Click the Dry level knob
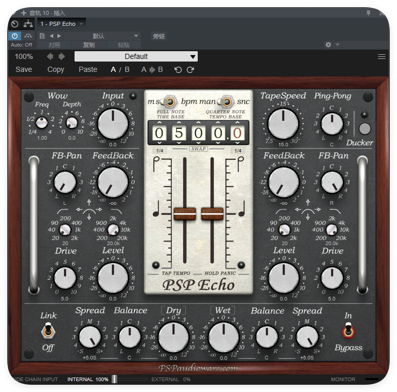This screenshot has width=397, height=392. pyautogui.click(x=173, y=337)
